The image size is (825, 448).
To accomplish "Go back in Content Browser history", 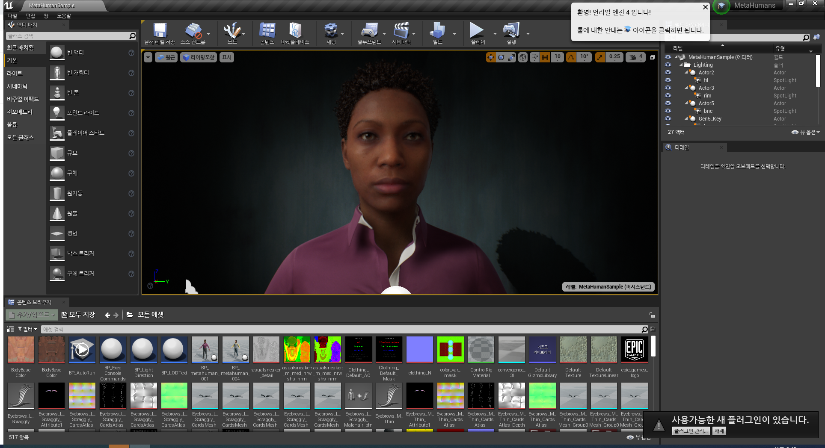I will click(108, 315).
